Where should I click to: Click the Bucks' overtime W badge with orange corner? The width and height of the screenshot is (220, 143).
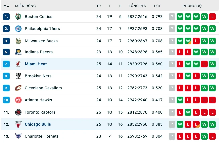tap(188, 41)
